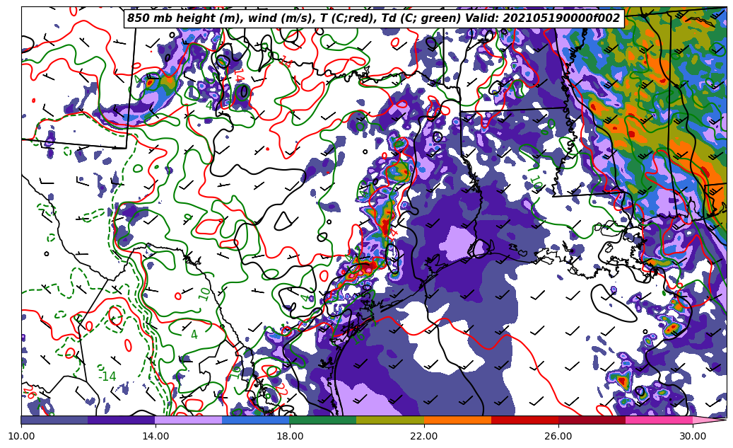Select the 22.00 colorbar tick label
The height and width of the screenshot is (448, 733).
[x=424, y=436]
